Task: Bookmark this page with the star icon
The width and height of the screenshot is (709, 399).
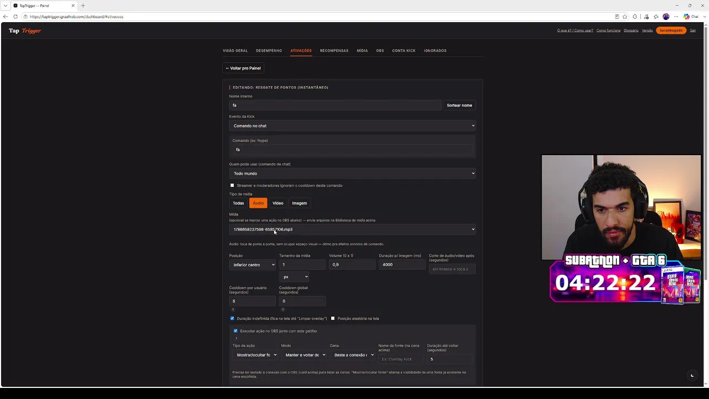Action: [625, 17]
